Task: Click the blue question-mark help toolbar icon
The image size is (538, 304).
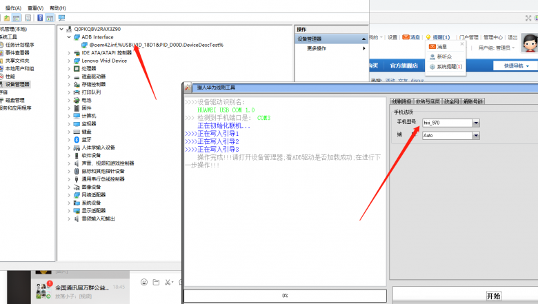Action: pyautogui.click(x=40, y=18)
